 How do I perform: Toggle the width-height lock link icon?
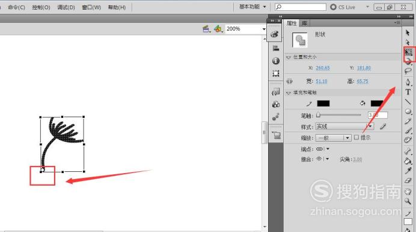click(289, 81)
